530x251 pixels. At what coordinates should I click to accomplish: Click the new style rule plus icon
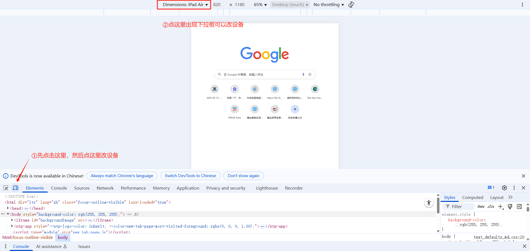[501, 207]
